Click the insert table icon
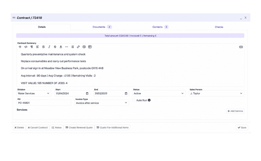Screen dimensions: 261x161 point(90,47)
